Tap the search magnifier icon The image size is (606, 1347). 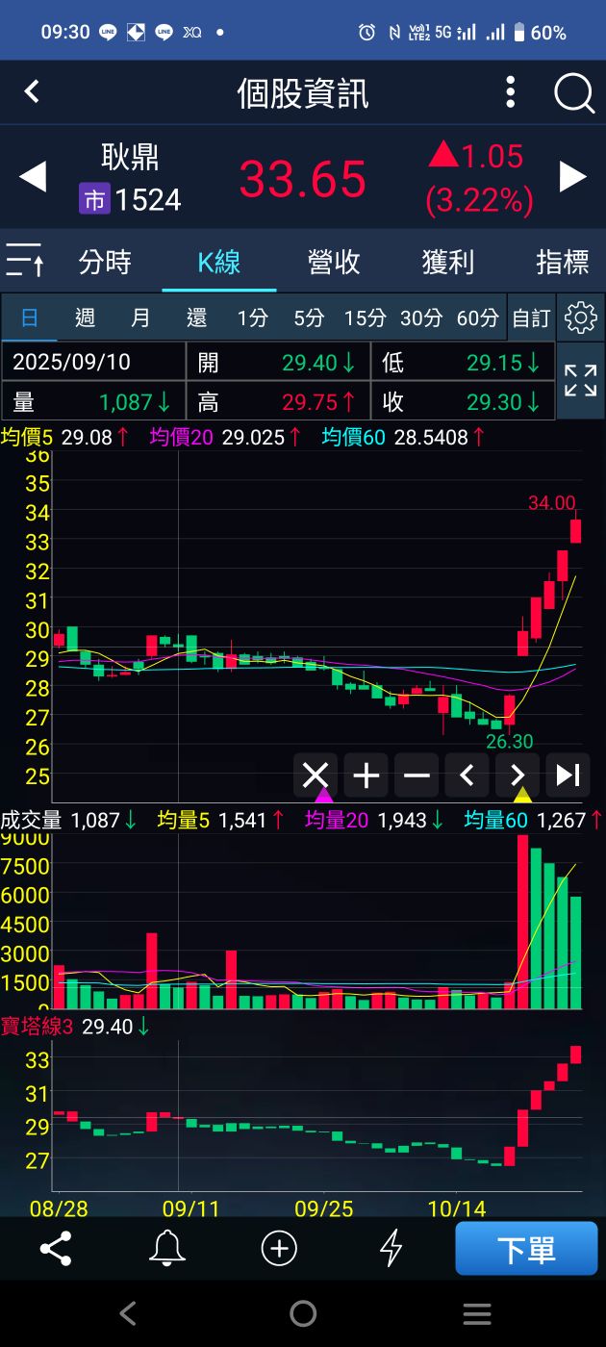574,93
